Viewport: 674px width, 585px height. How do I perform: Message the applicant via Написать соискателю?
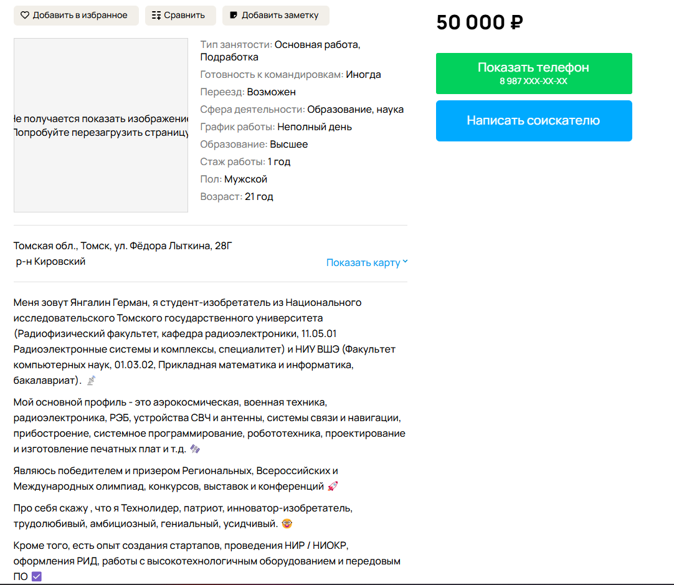tap(533, 121)
